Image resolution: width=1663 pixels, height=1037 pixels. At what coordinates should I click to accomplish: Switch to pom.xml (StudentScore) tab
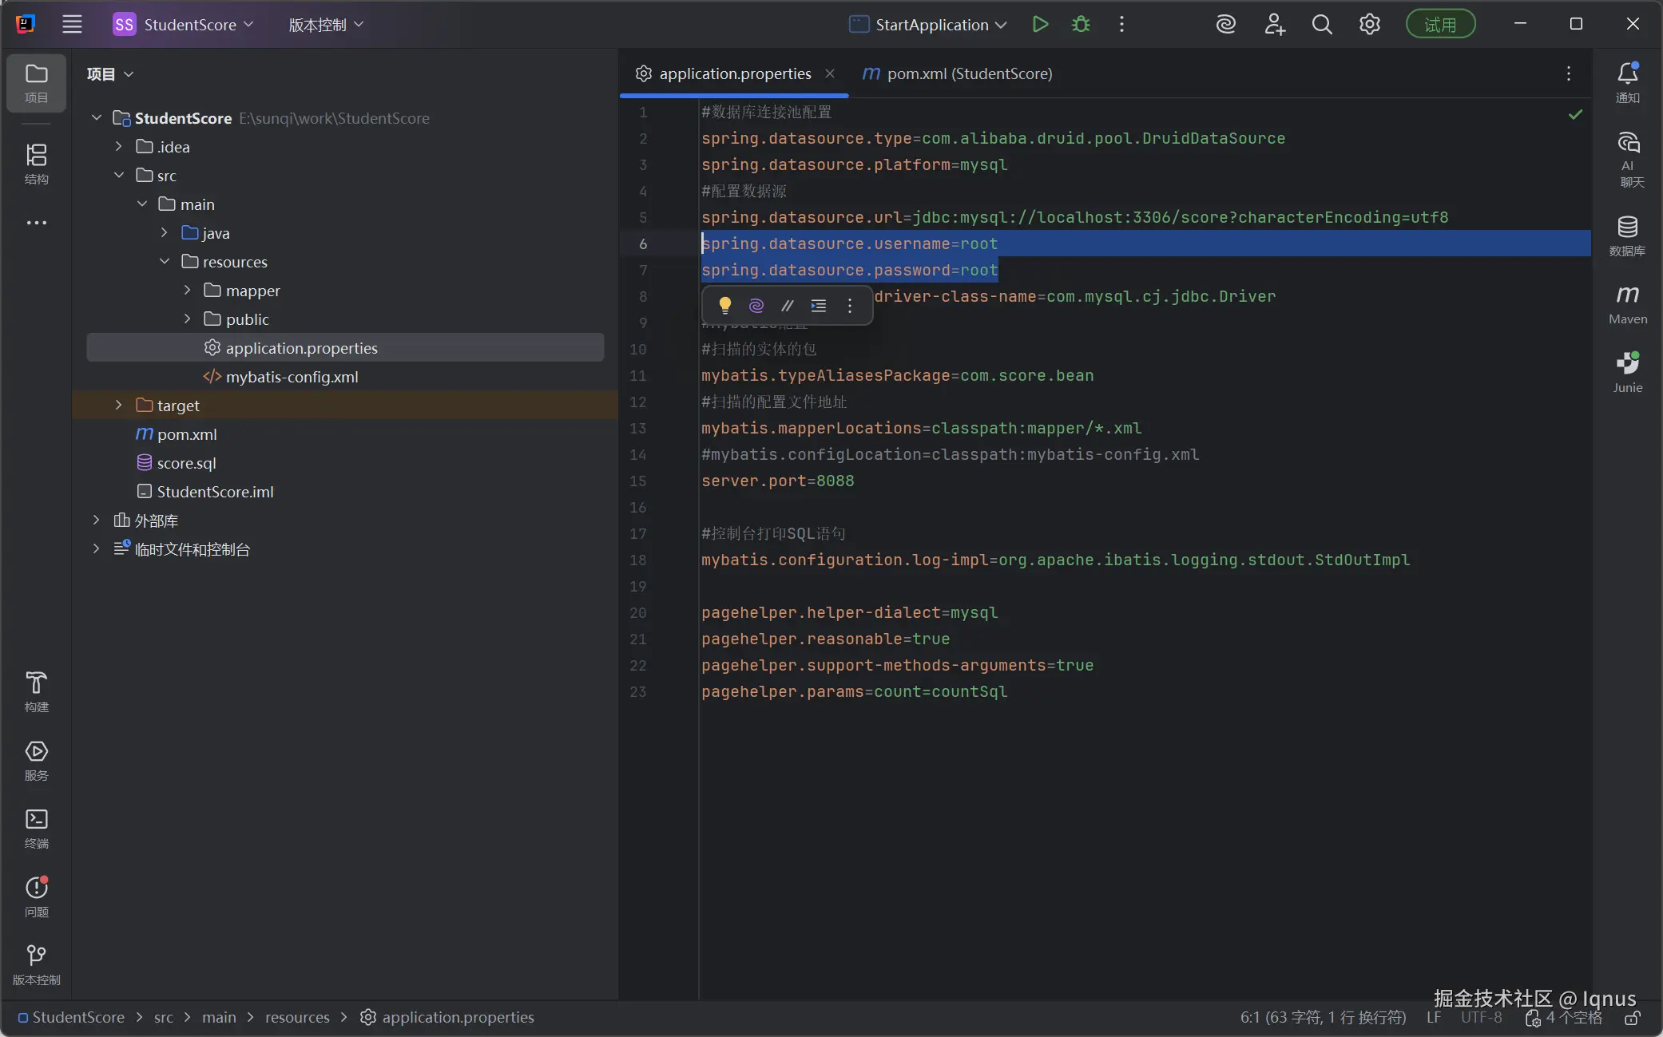click(x=957, y=73)
